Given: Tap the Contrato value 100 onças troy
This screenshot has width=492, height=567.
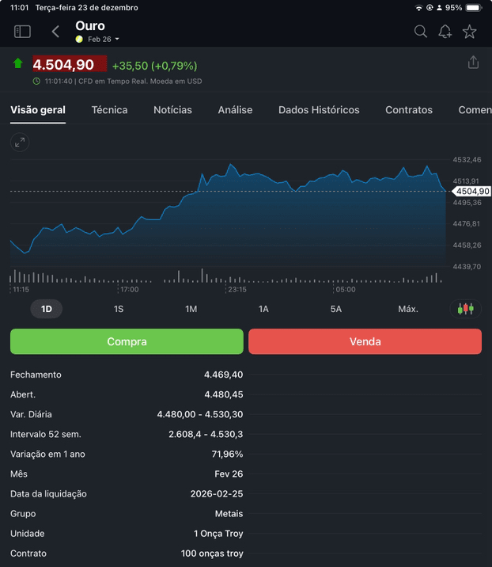Looking at the screenshot, I should (x=212, y=554).
